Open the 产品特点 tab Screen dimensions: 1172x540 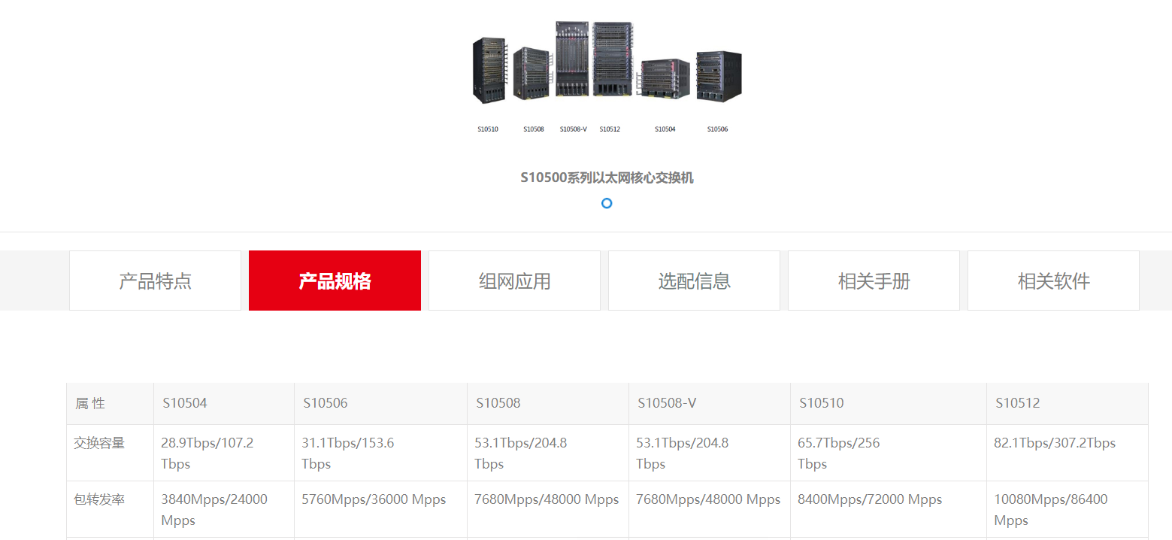coord(155,281)
